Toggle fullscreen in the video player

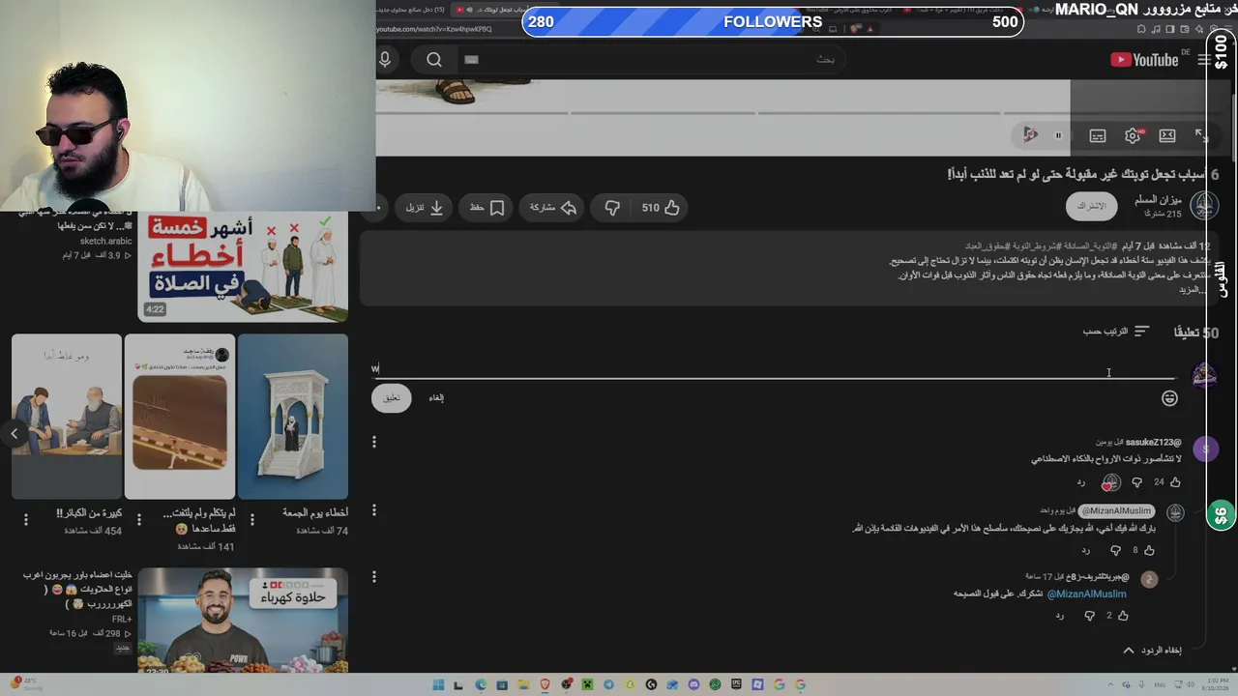pyautogui.click(x=1201, y=135)
